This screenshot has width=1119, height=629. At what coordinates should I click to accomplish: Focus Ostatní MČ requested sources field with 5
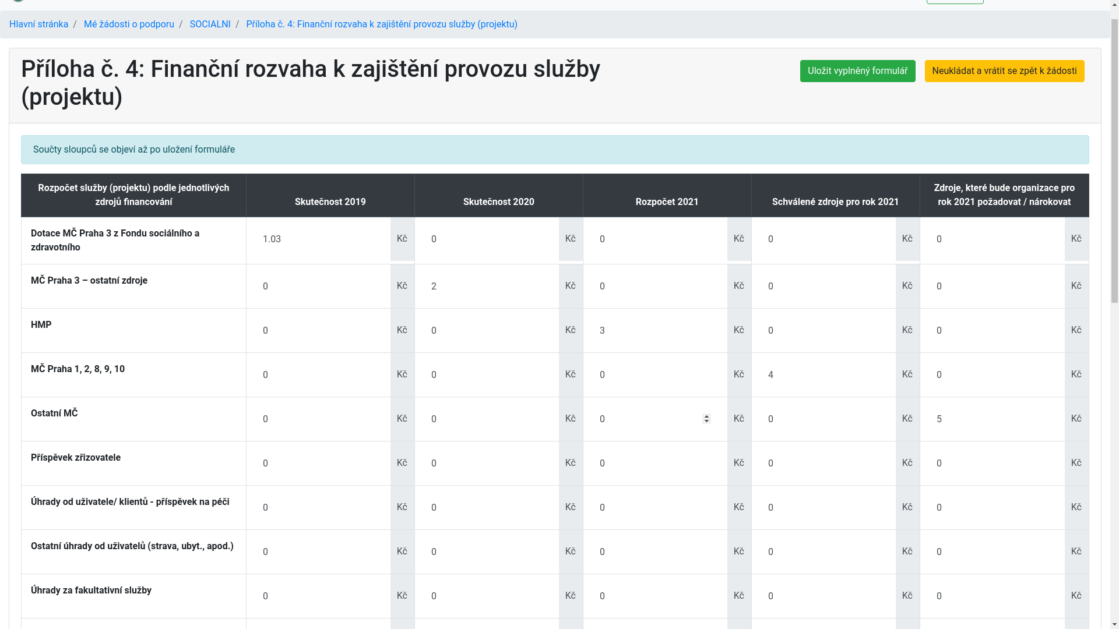[993, 419]
